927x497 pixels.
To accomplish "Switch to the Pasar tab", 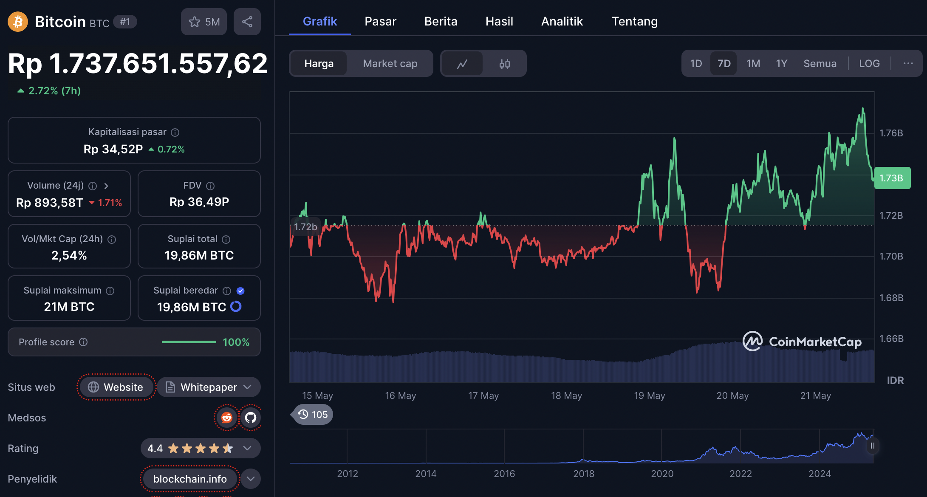I will 380,21.
